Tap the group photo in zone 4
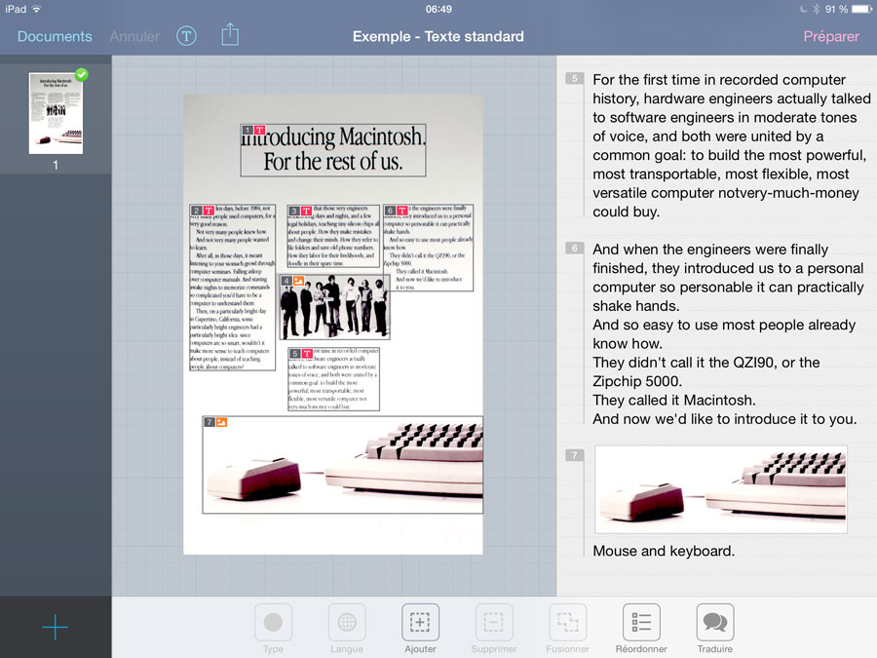Viewport: 877px width, 658px height. click(335, 307)
